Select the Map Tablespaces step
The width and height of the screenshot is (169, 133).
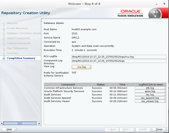(x=17, y=48)
